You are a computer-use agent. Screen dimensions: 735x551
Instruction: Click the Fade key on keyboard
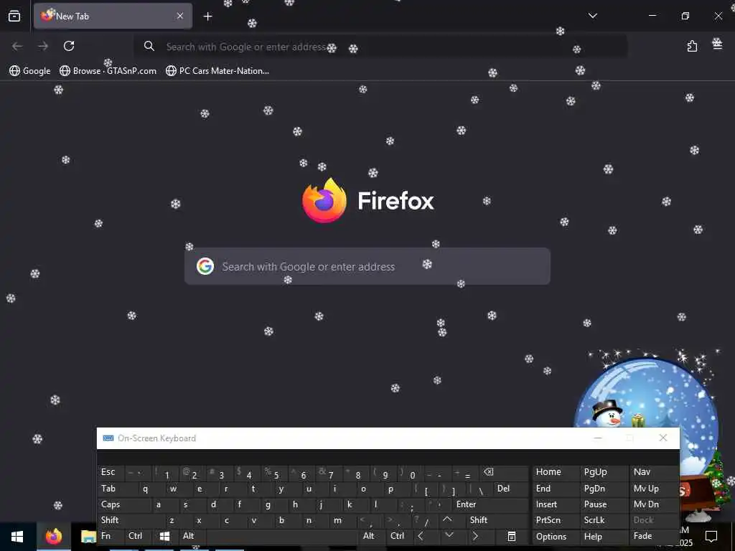653,536
